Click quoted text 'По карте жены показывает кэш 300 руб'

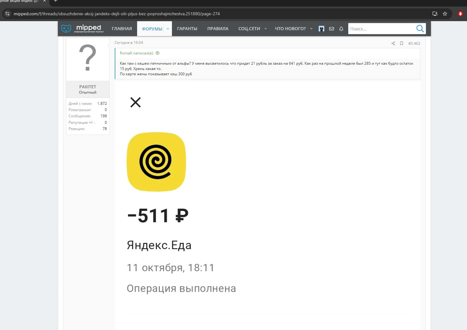[x=156, y=74]
